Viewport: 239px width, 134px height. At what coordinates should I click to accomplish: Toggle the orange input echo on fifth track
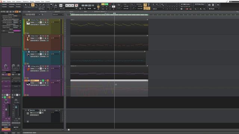48,81
